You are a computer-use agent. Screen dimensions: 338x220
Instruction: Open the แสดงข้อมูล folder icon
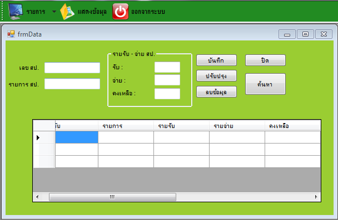[x=67, y=12]
